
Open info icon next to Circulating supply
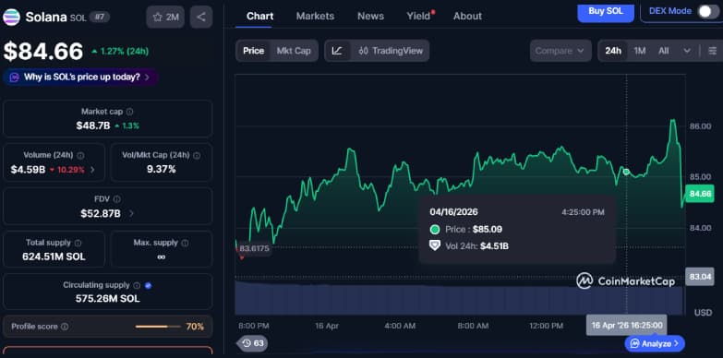pos(137,285)
